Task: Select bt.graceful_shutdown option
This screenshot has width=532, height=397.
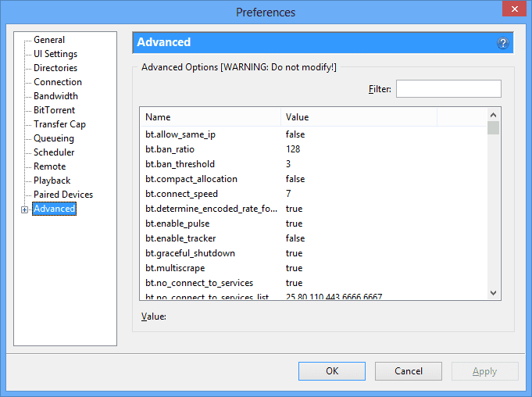Action: coord(313,253)
